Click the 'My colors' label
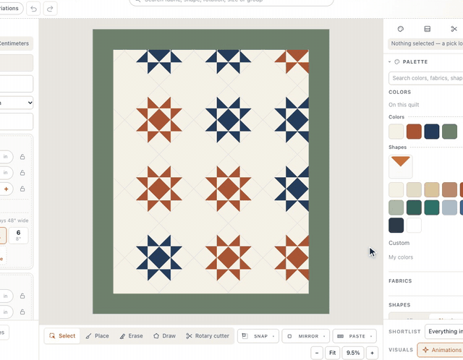Viewport: 463px width, 360px height. coord(401,257)
